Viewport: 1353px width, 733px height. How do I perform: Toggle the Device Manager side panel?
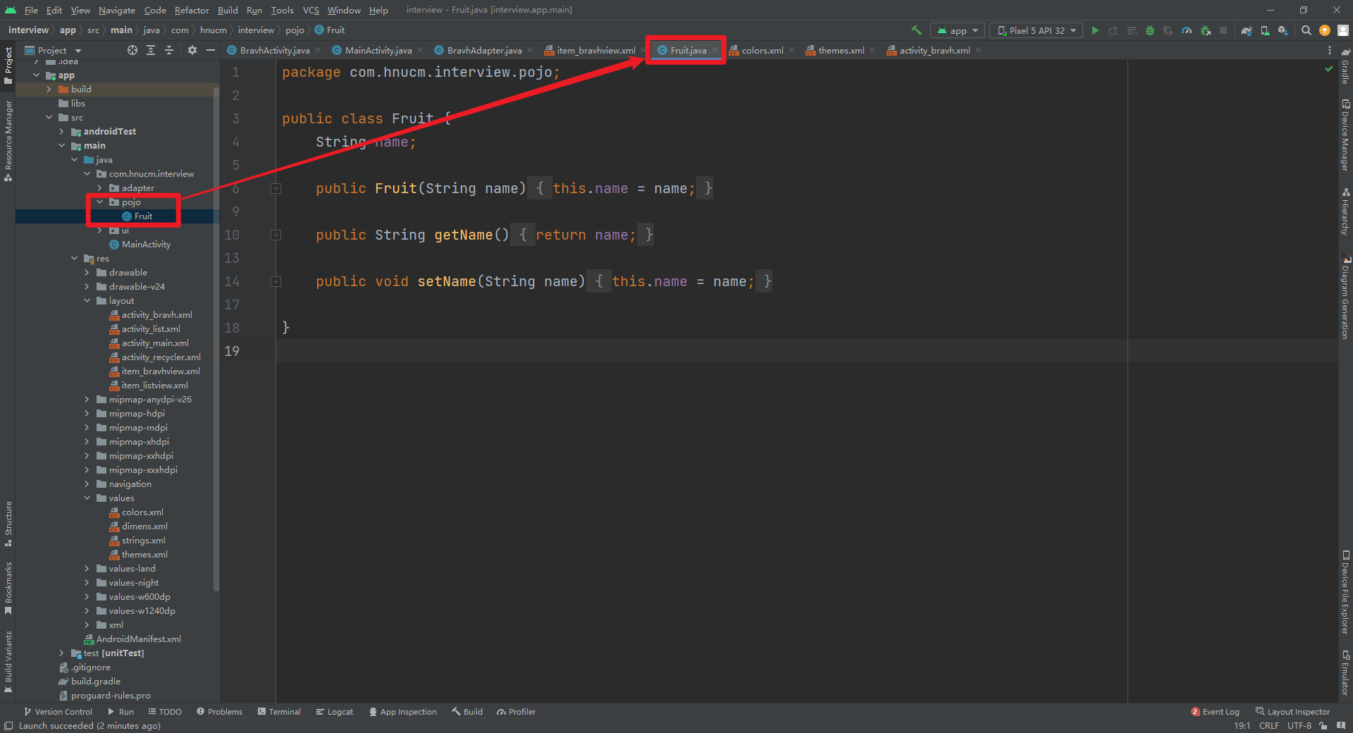[1345, 135]
